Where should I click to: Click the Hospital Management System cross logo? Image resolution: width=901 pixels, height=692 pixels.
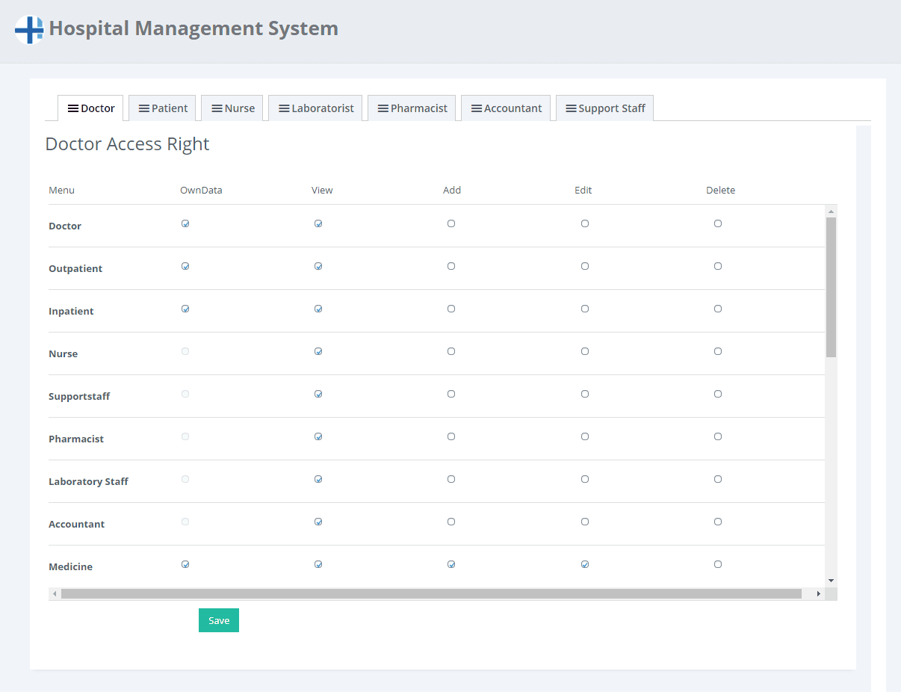coord(29,30)
